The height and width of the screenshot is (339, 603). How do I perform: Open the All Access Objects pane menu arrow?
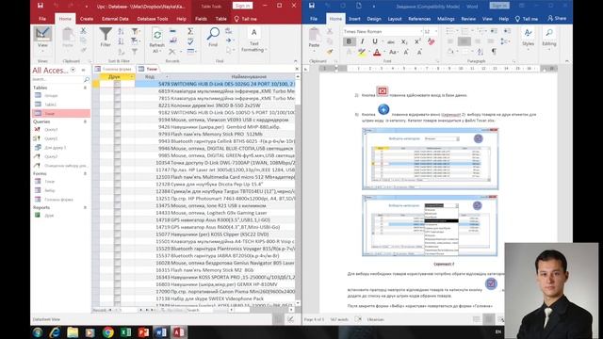point(73,70)
